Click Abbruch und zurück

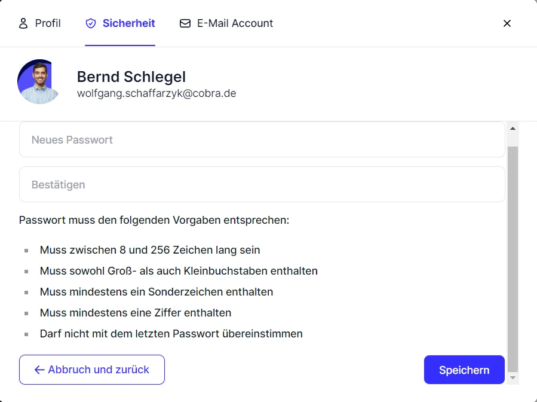(91, 370)
